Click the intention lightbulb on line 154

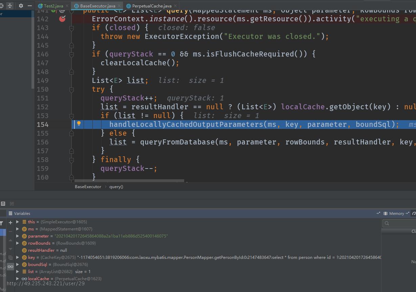click(79, 124)
